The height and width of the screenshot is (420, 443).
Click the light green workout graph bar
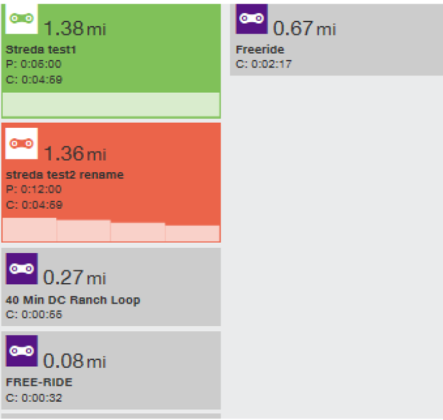[x=111, y=104]
